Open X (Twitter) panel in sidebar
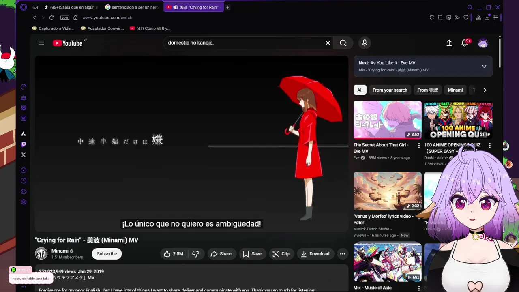519x292 pixels. coord(24,155)
